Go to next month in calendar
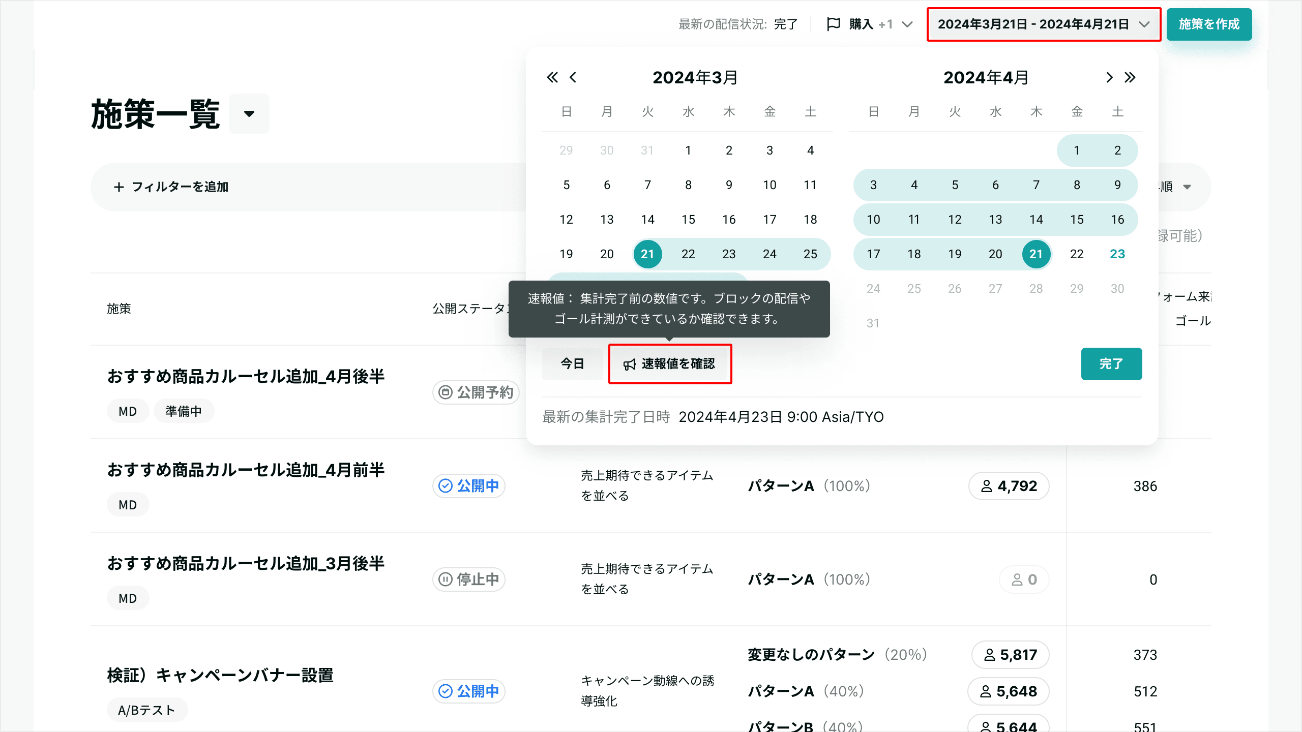1302x732 pixels. pos(1109,77)
